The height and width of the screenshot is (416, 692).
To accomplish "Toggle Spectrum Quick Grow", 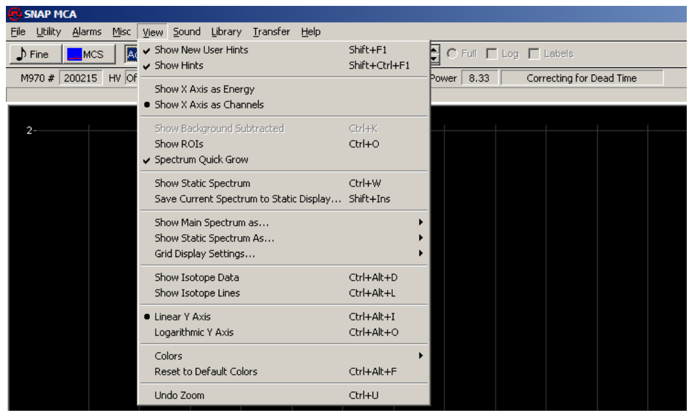I will (x=283, y=160).
